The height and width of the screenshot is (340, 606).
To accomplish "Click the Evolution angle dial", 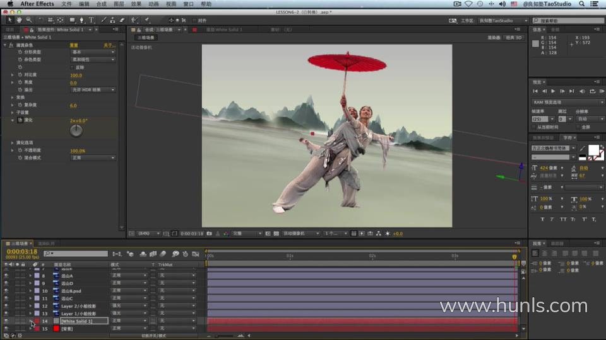I will [x=76, y=131].
